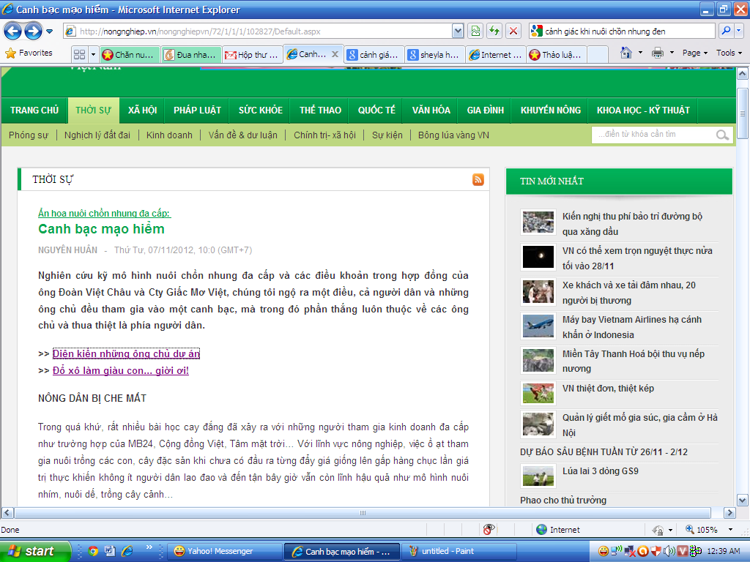Click the Vietnam Airlines airplane news thumbnail

coord(538,326)
